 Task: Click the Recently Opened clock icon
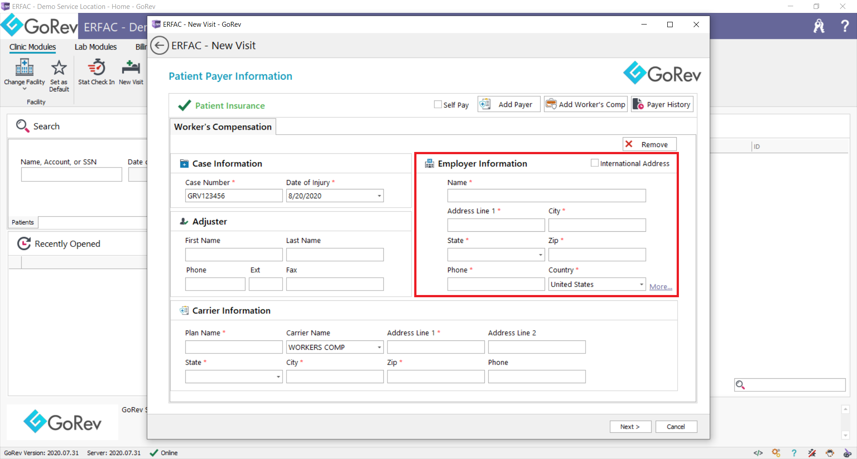(x=24, y=244)
